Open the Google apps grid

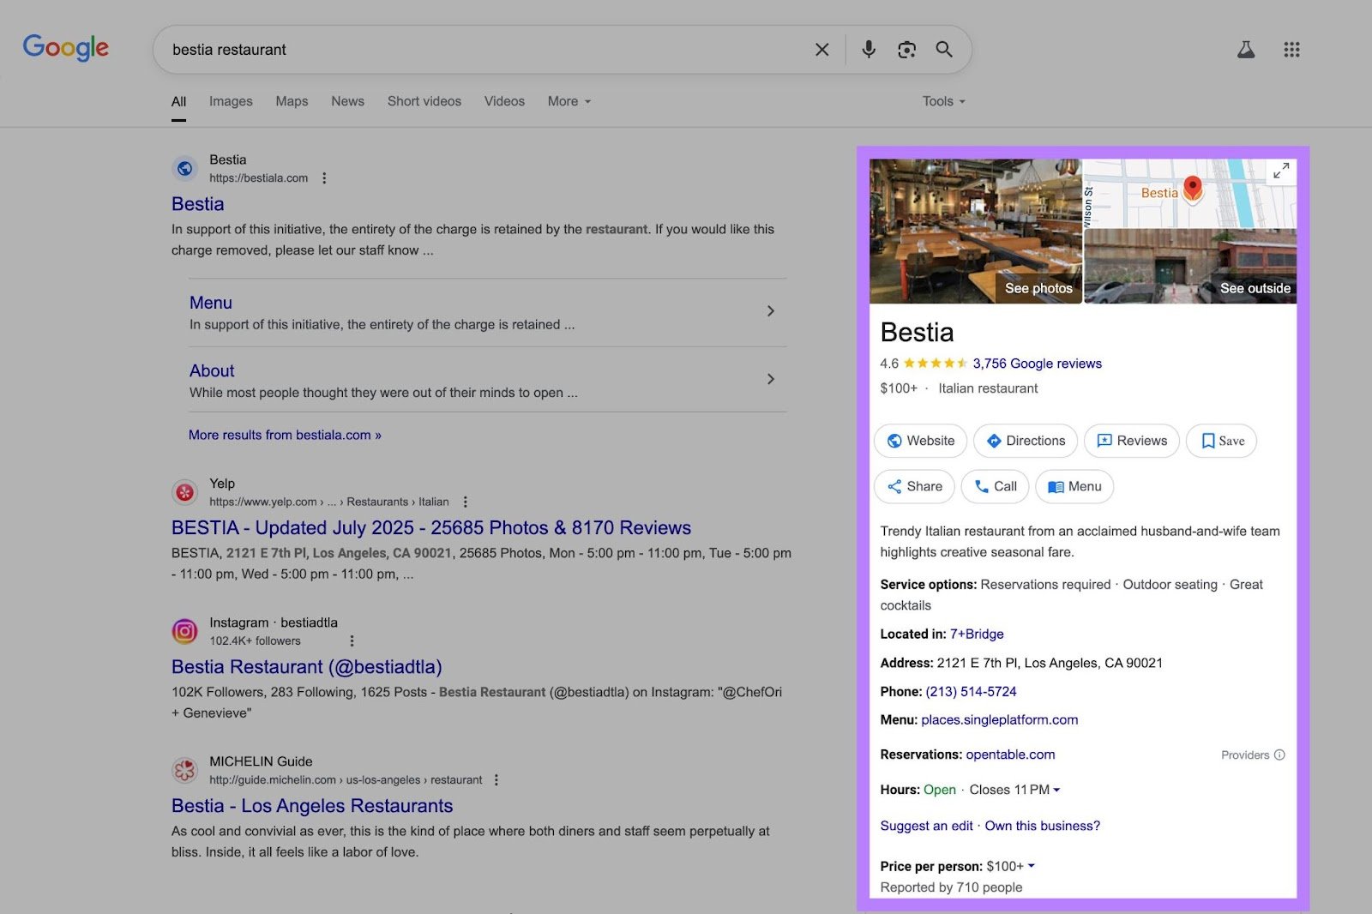coord(1292,49)
